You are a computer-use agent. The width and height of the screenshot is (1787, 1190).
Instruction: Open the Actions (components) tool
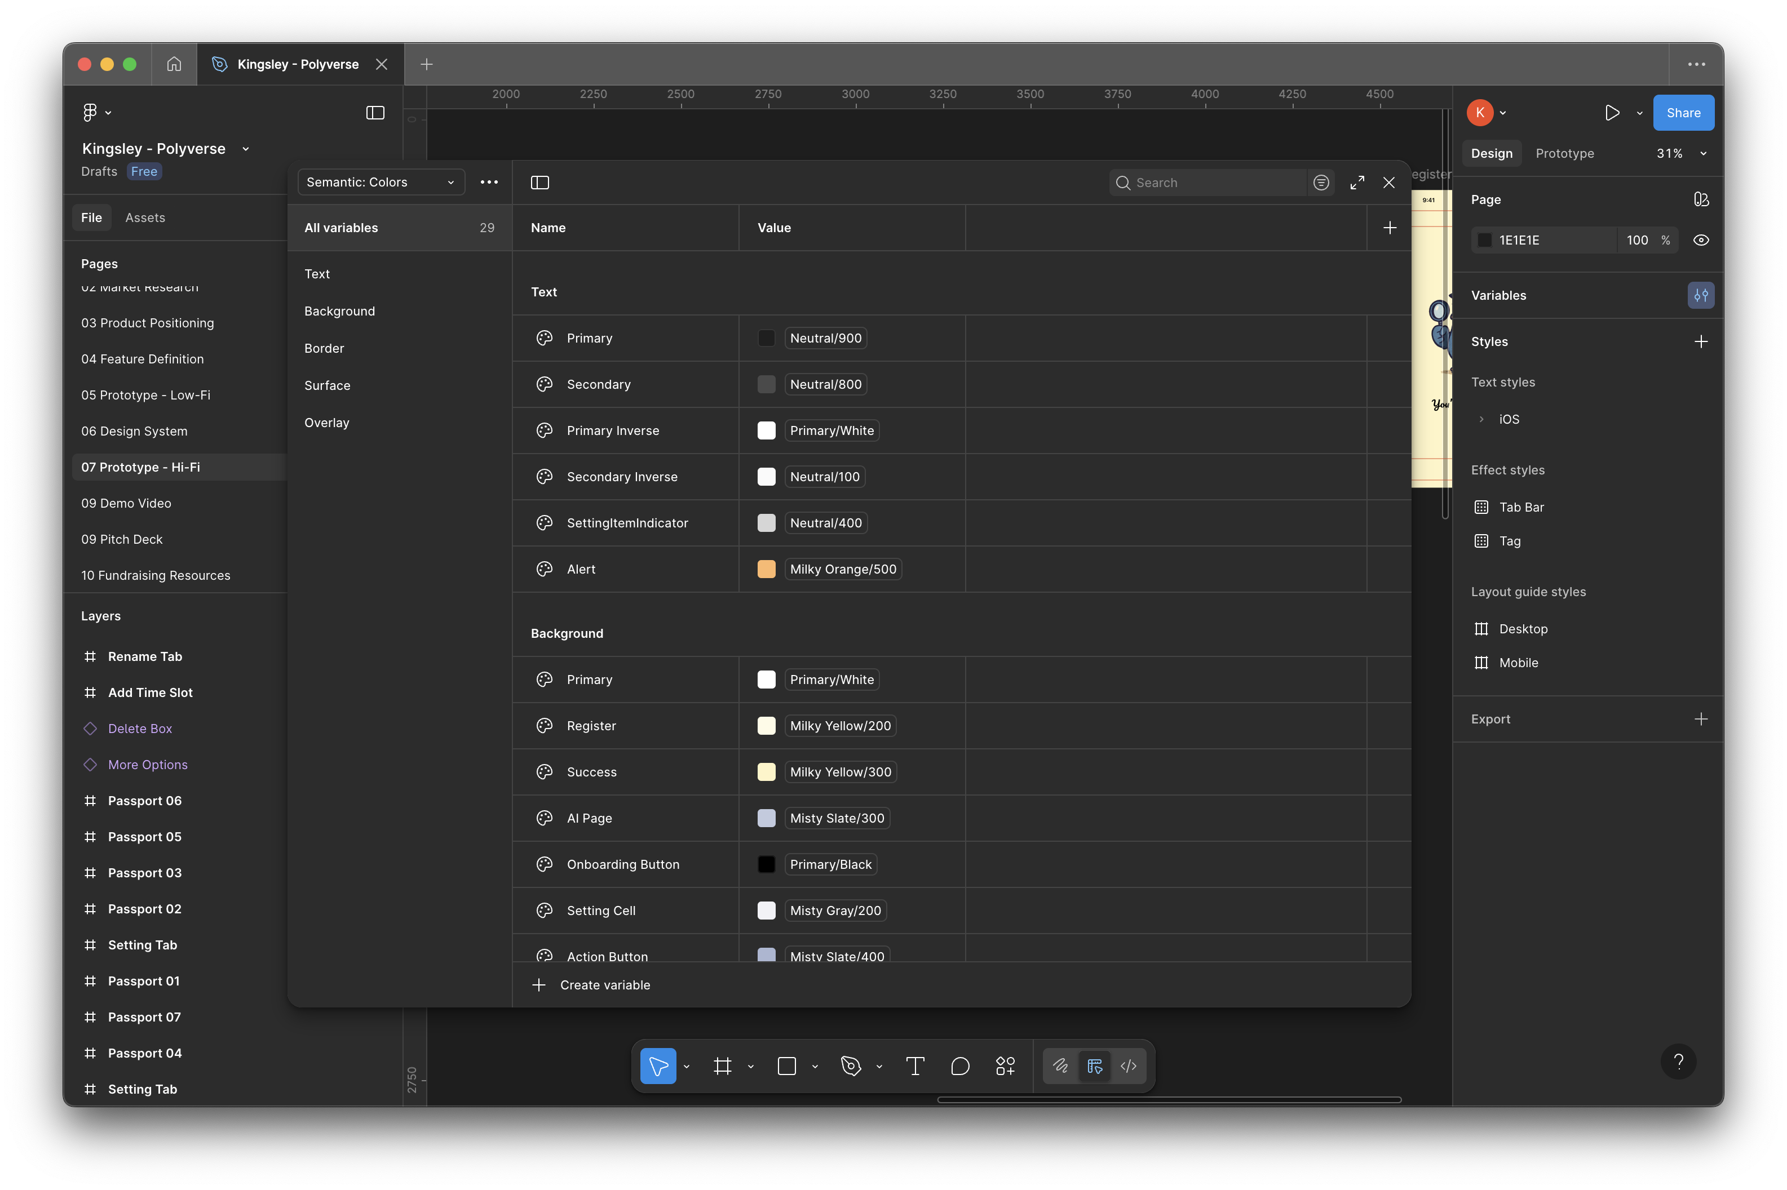tap(1005, 1065)
